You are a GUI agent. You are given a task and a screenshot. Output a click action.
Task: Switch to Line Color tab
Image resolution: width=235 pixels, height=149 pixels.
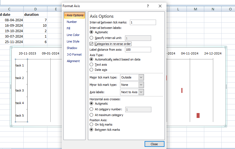click(x=73, y=35)
